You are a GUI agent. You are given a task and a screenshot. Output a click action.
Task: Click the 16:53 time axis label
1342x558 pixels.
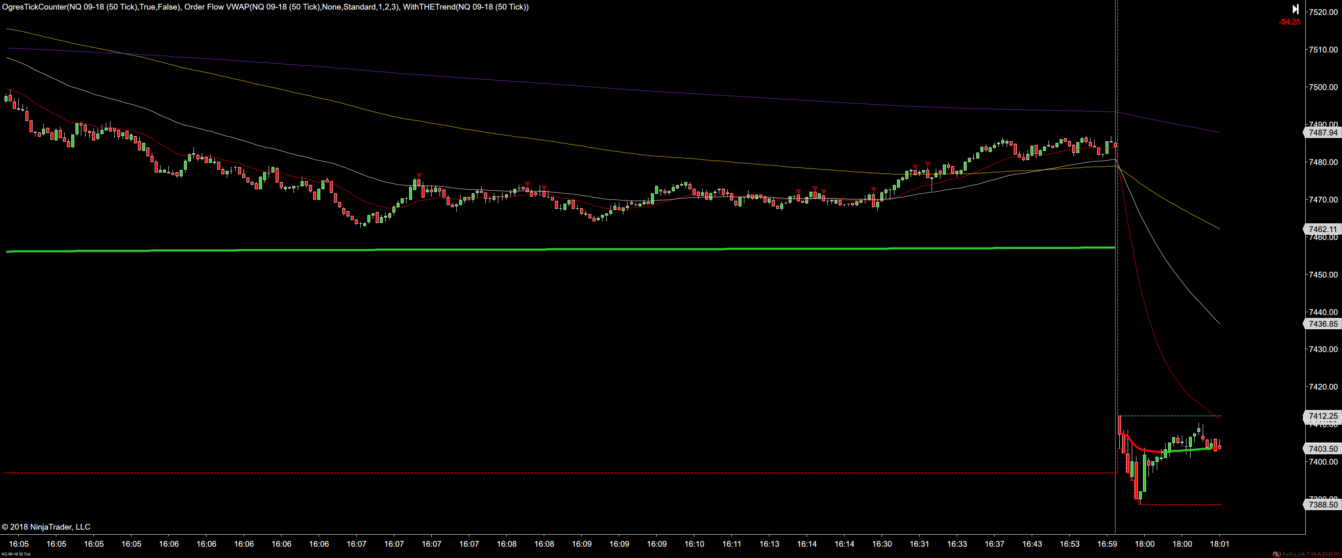click(1069, 544)
